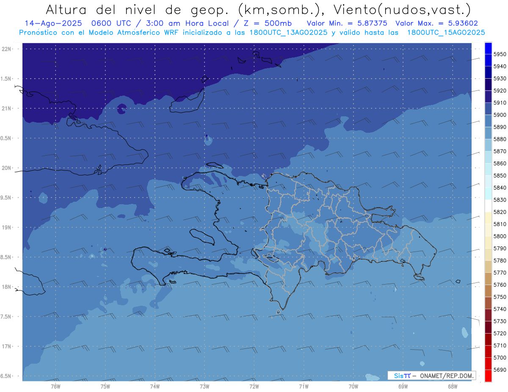
Task: Click legend value 5880
Action: 500,139
